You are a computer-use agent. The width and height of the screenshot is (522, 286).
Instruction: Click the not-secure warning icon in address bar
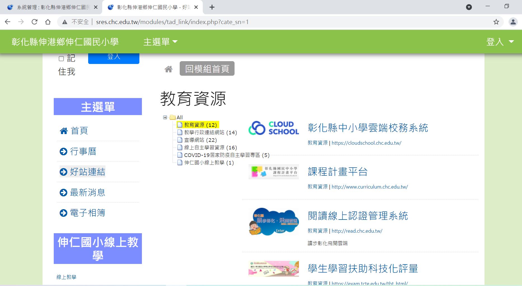coord(65,22)
